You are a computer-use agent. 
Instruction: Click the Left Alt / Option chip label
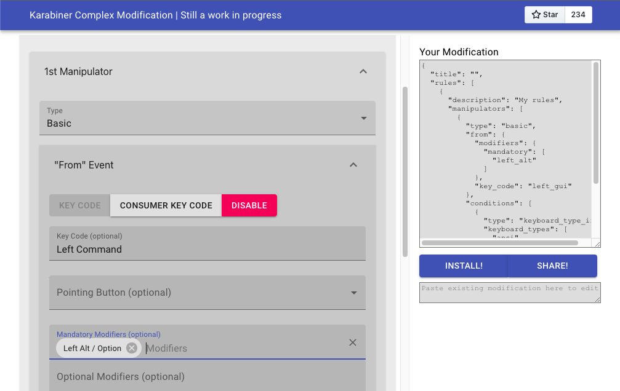point(92,349)
